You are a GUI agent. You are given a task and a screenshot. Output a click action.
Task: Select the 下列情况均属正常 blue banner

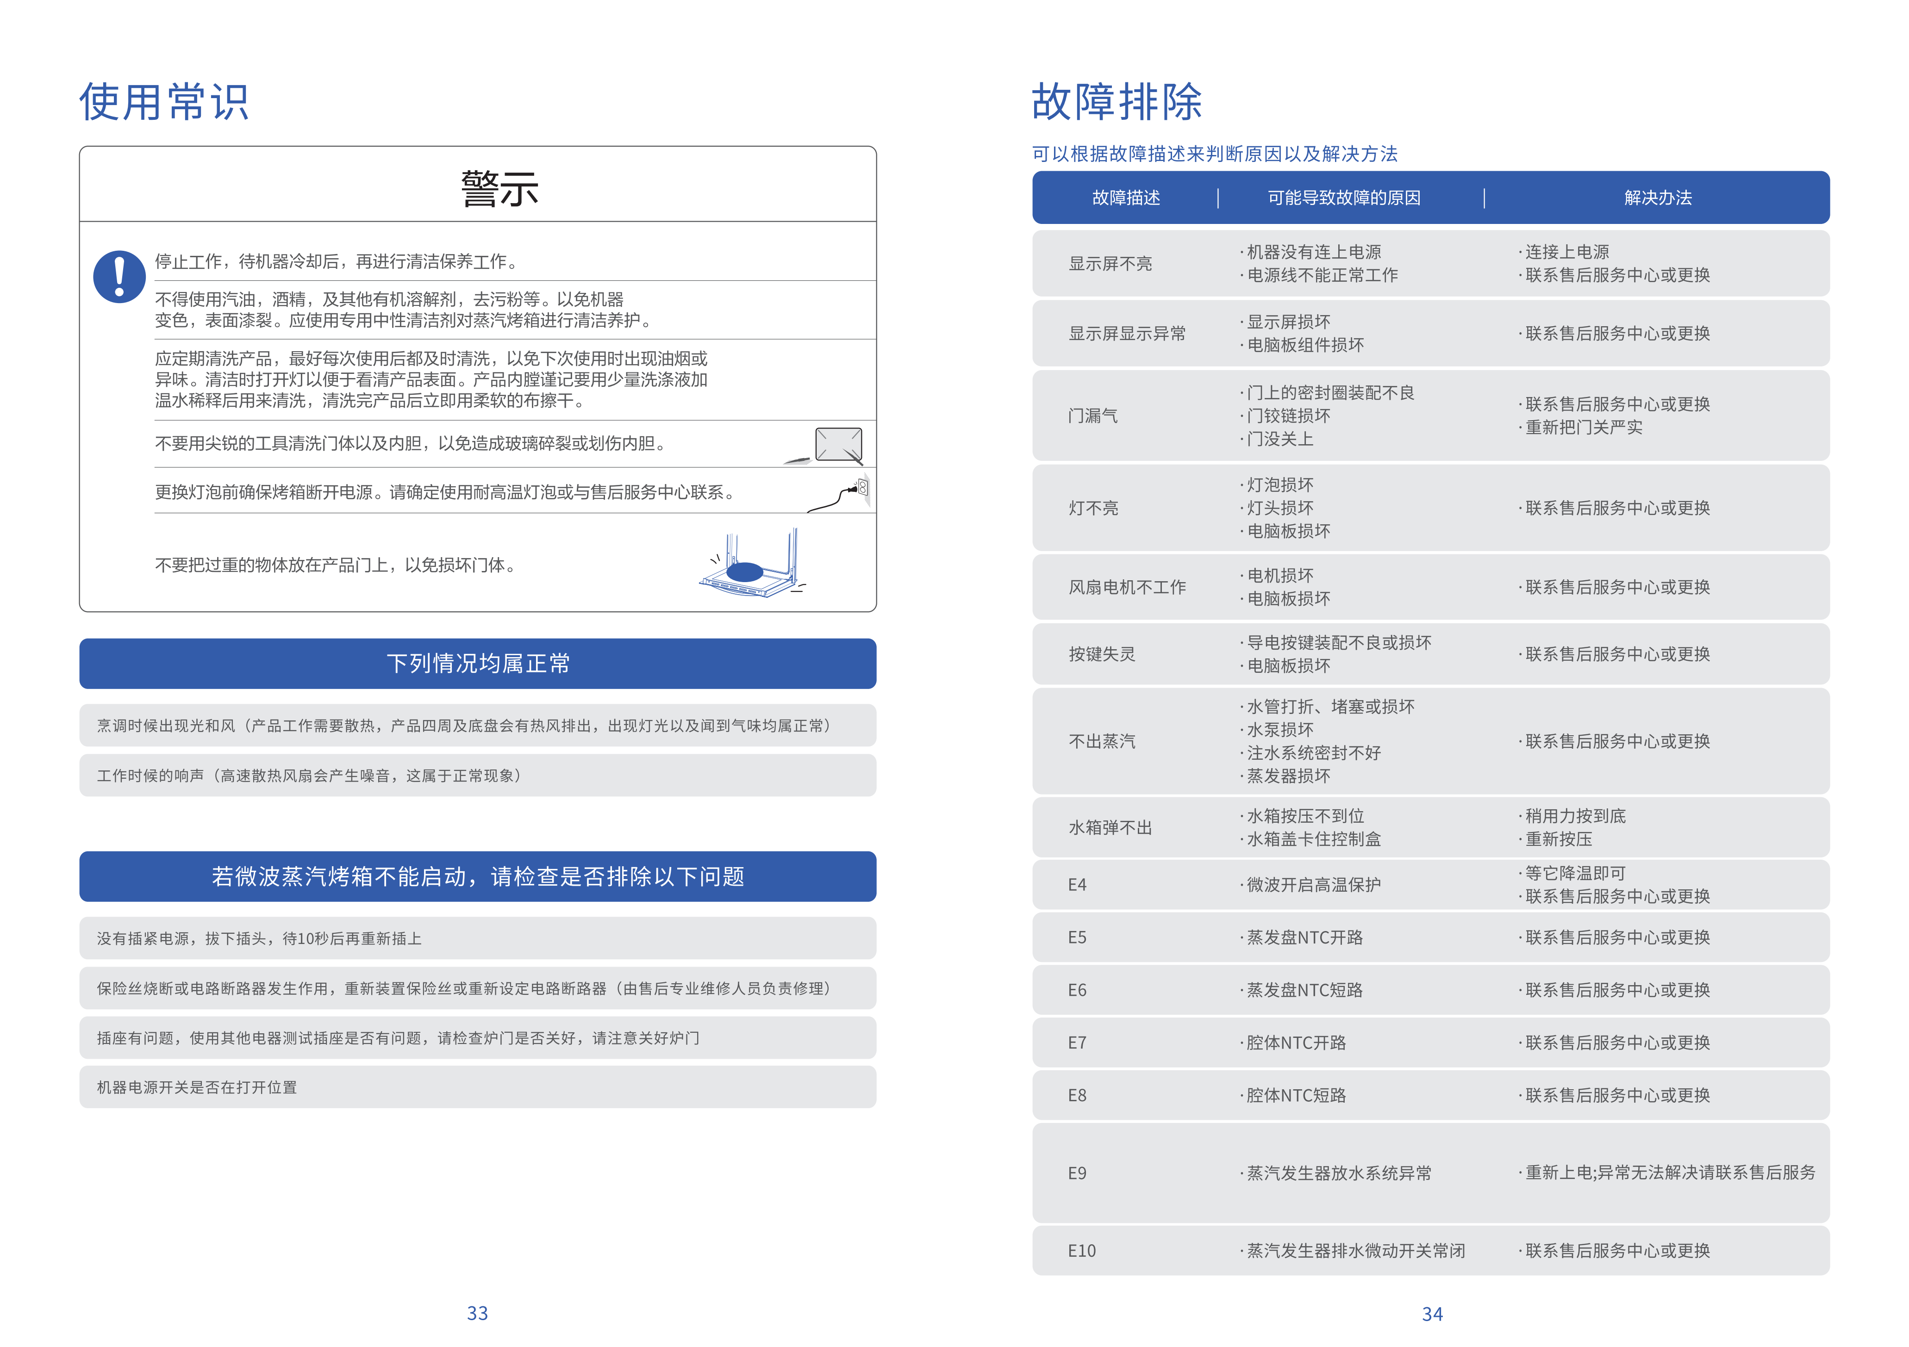477,663
